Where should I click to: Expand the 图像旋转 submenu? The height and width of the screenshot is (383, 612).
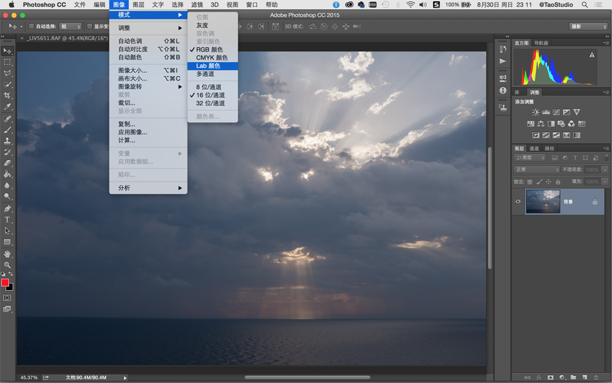click(x=148, y=87)
